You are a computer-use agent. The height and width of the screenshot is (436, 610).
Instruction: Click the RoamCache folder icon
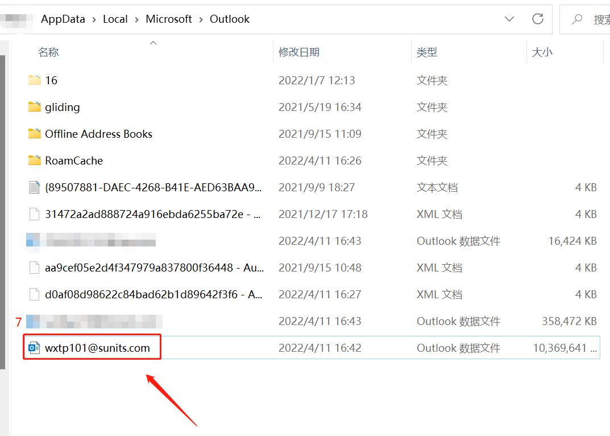click(35, 160)
